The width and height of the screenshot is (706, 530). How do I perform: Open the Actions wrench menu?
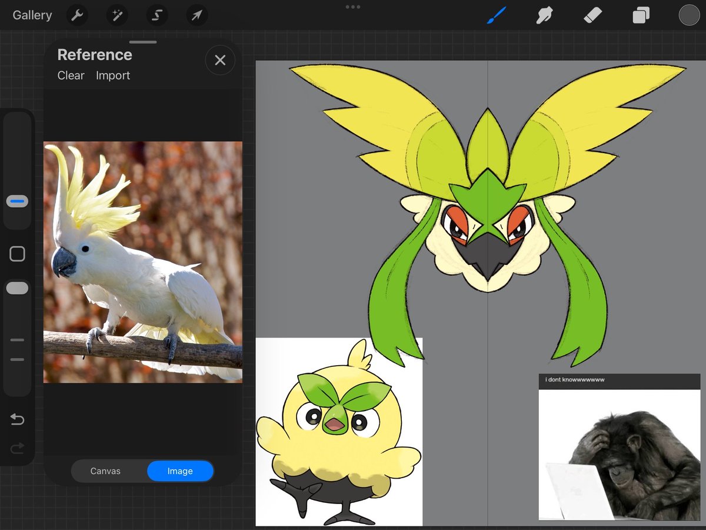point(77,15)
